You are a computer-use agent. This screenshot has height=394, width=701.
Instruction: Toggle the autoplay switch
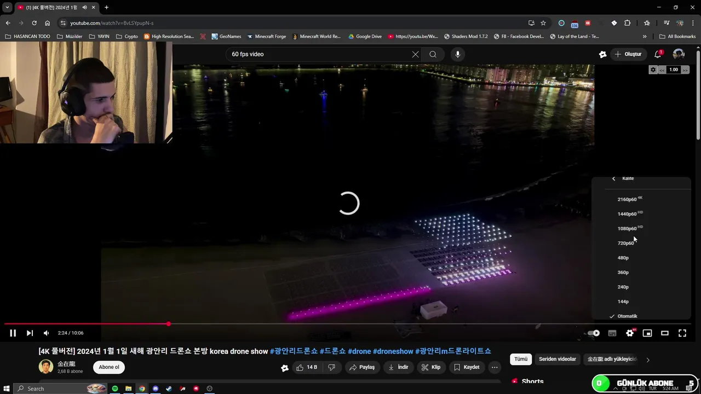pyautogui.click(x=594, y=333)
